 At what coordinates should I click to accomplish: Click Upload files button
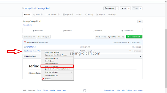pyautogui.click(x=112, y=37)
